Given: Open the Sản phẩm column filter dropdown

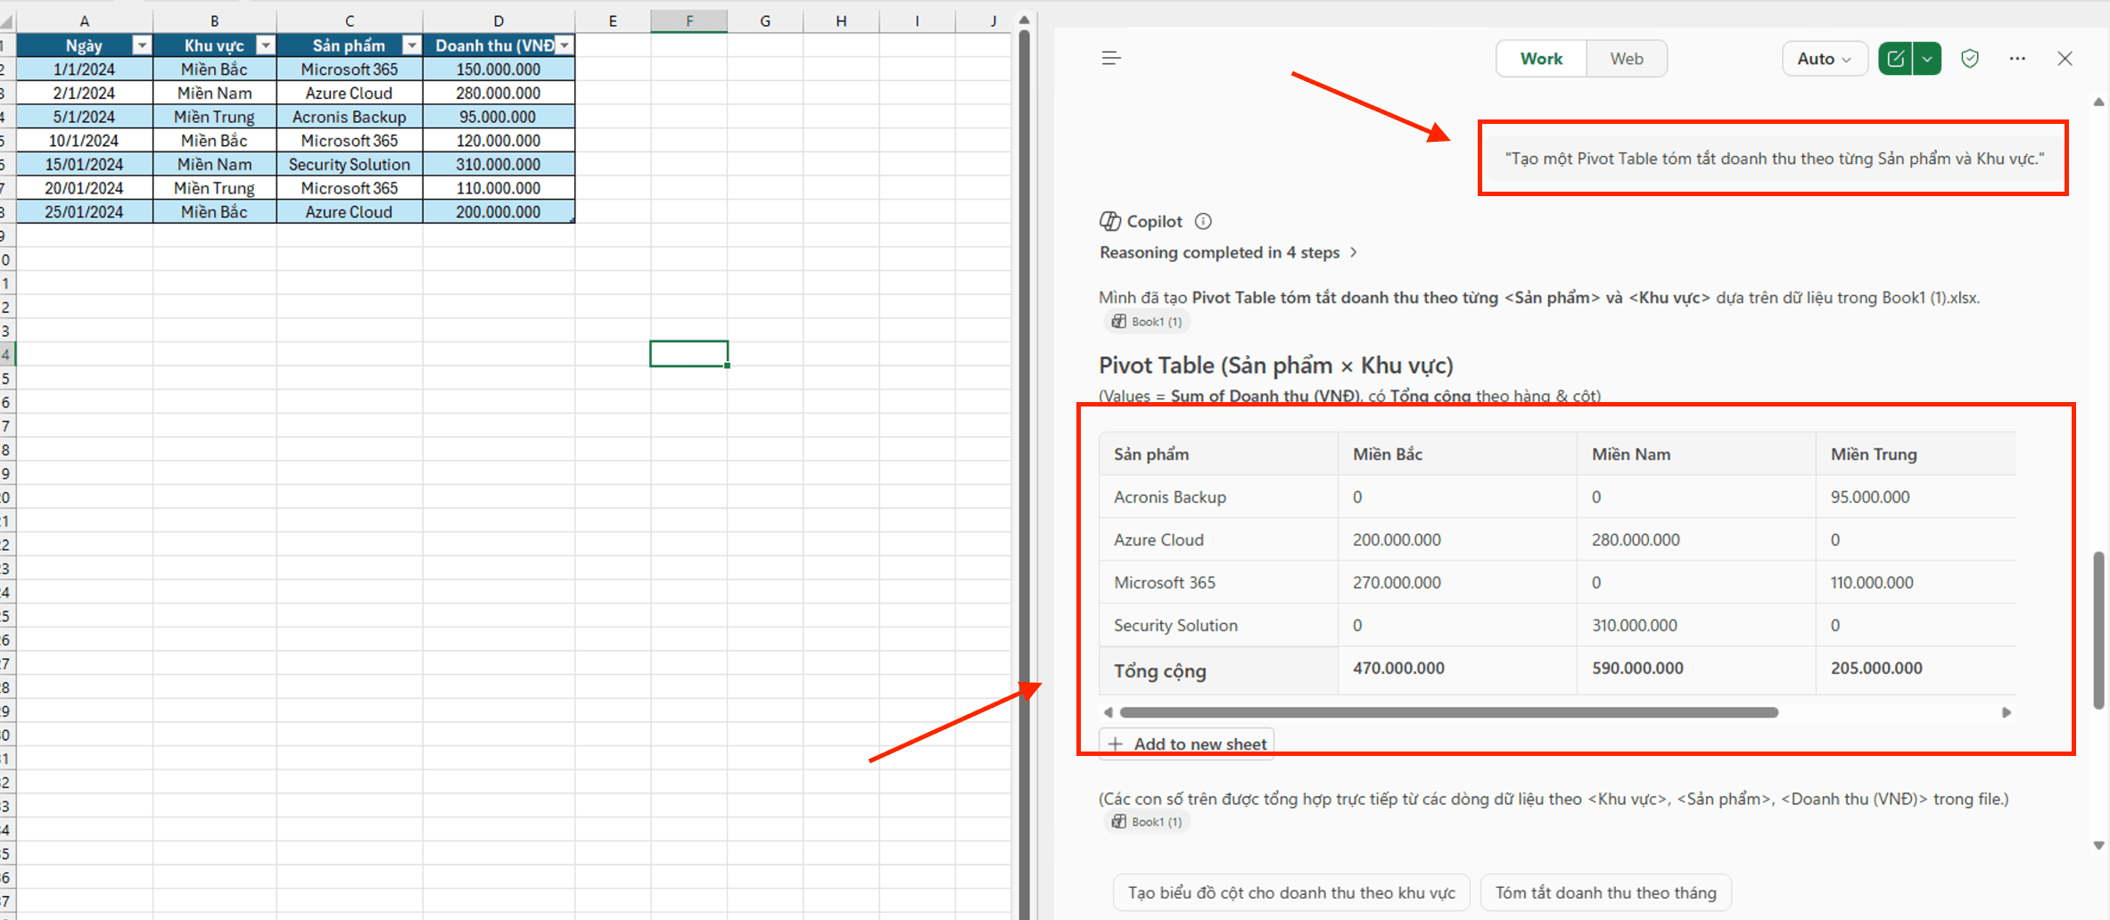Looking at the screenshot, I should pos(411,45).
